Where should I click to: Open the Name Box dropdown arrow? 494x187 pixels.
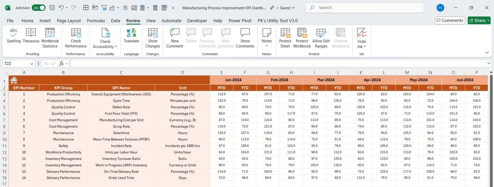point(32,63)
